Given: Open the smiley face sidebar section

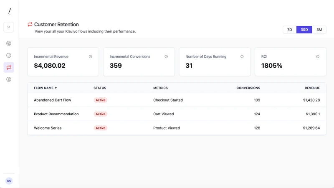Looking at the screenshot, I should coord(9,56).
